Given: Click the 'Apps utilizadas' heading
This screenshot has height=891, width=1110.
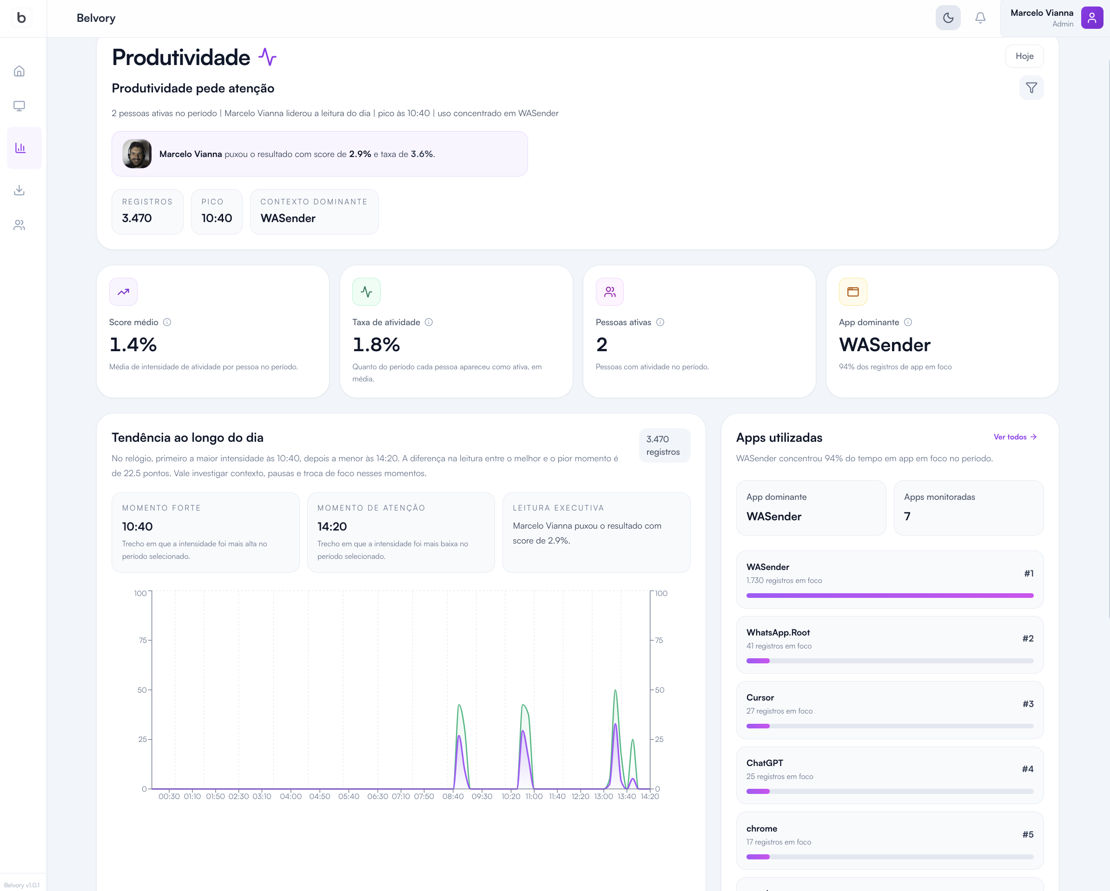Looking at the screenshot, I should [779, 437].
